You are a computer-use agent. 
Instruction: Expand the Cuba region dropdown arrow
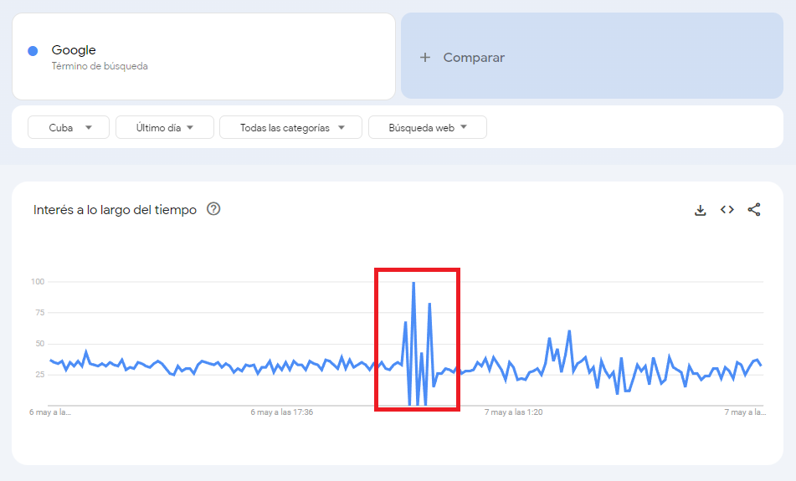pyautogui.click(x=89, y=127)
